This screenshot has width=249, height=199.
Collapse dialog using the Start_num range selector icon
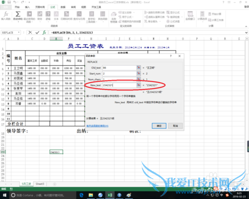(138, 73)
